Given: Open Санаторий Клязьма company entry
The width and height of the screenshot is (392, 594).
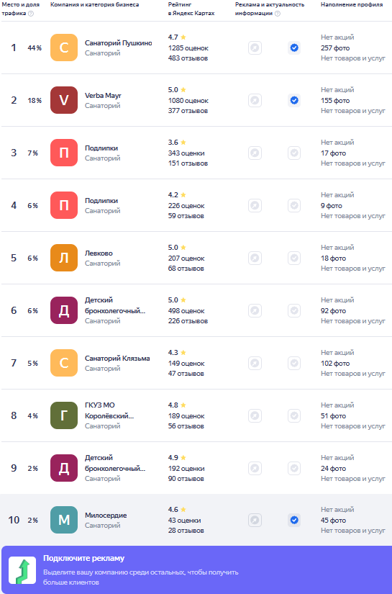Looking at the screenshot, I should tap(117, 358).
